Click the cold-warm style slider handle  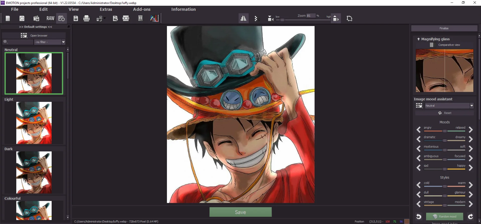[x=445, y=186]
